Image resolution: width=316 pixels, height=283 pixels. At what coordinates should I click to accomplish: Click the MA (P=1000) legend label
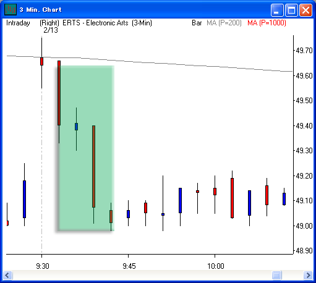click(x=267, y=23)
